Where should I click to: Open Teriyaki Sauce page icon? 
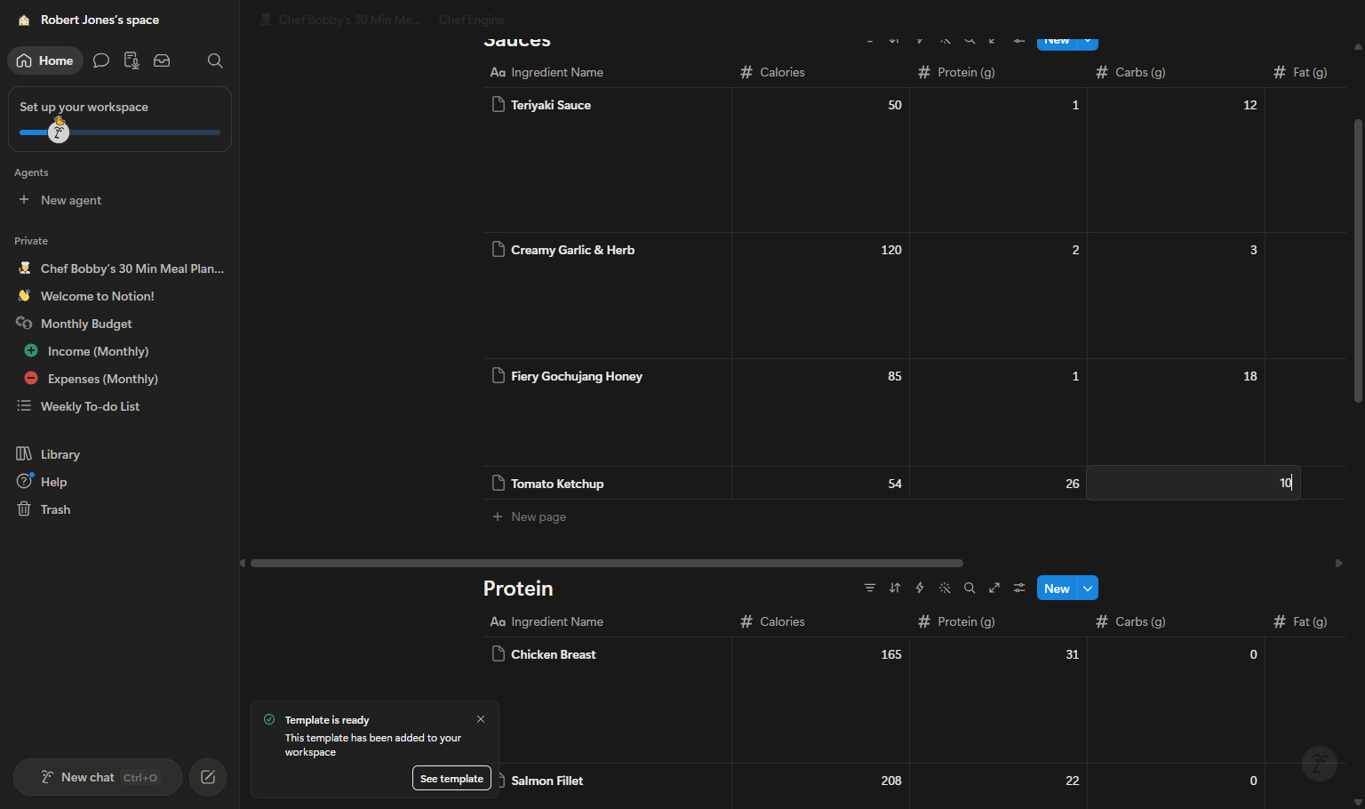pos(499,104)
